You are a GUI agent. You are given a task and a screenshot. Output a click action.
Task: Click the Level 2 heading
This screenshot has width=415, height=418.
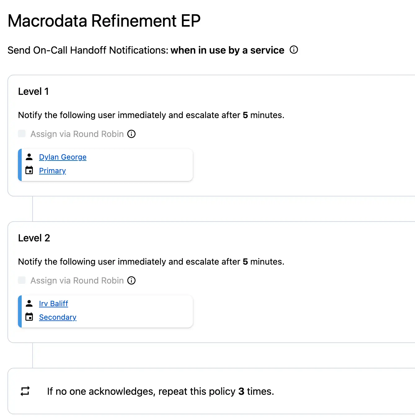pyautogui.click(x=34, y=238)
